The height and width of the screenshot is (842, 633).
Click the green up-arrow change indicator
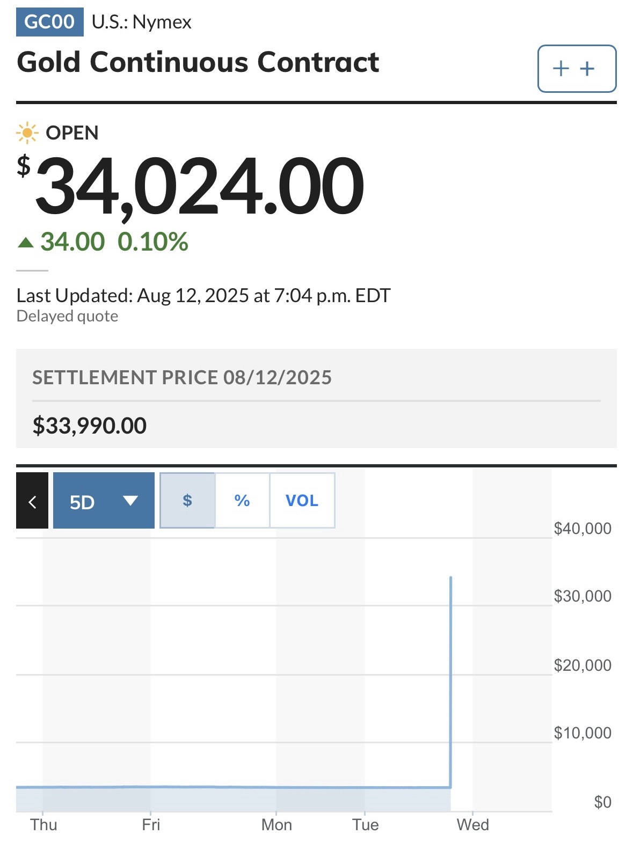click(26, 243)
